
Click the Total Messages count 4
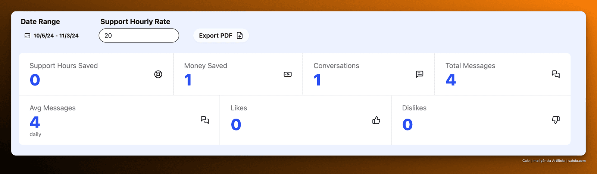click(451, 80)
